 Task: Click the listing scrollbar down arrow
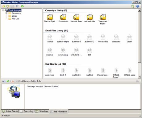tap(140, 77)
